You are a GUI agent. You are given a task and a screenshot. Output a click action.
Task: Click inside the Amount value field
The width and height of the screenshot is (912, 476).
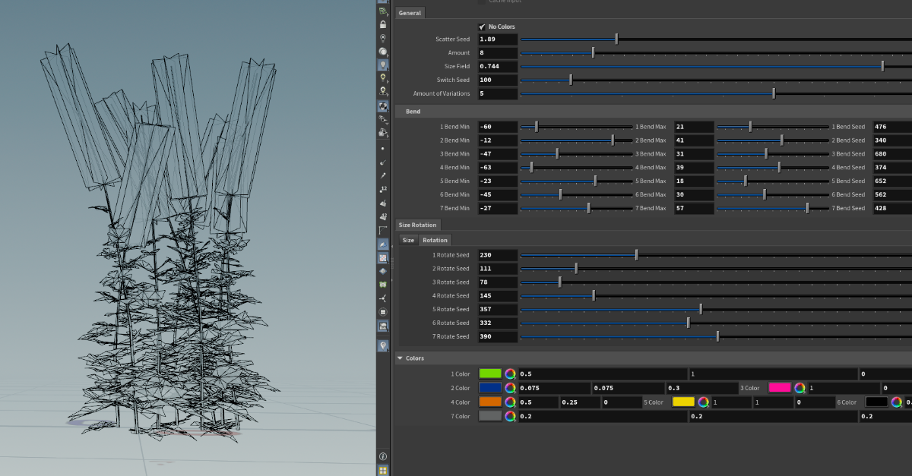498,52
